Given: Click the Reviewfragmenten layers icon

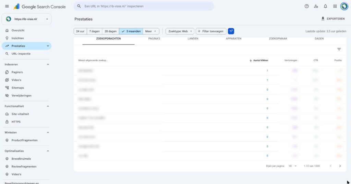Looking at the screenshot, I should (7, 166).
